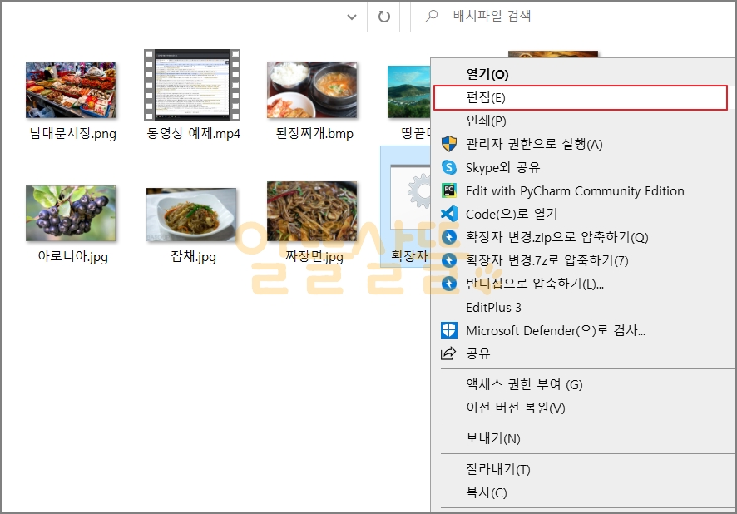Image resolution: width=737 pixels, height=514 pixels.
Task: Choose 반디집으로 압축하기(L)...
Action: tap(583, 284)
